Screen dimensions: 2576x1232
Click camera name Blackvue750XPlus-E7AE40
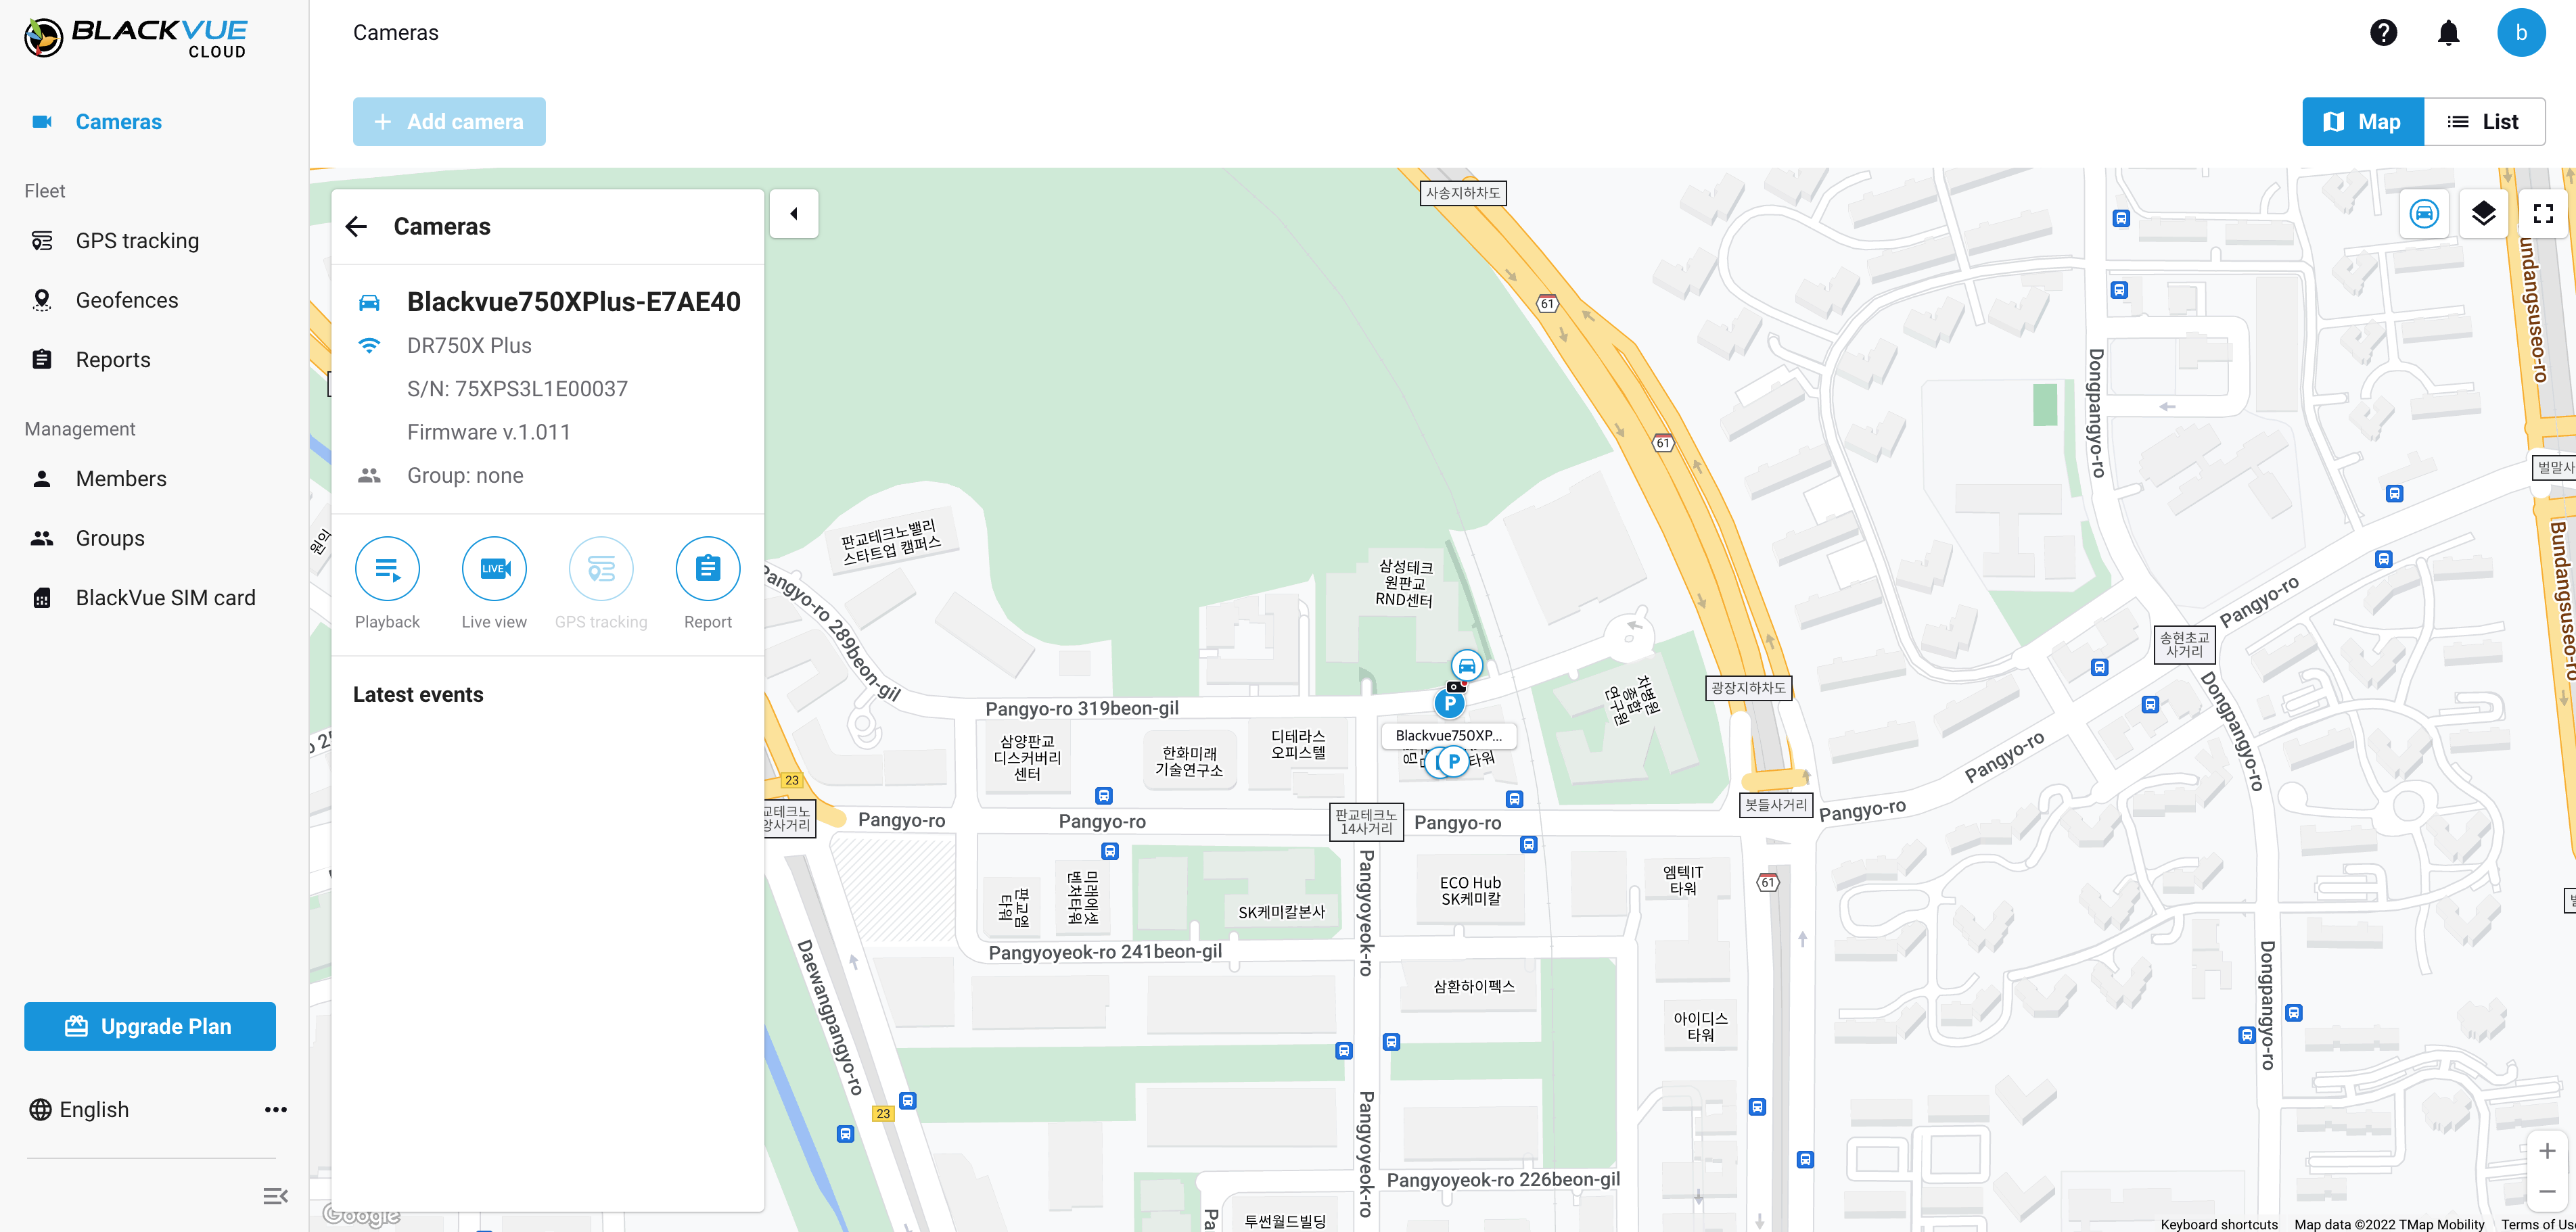pos(574,302)
